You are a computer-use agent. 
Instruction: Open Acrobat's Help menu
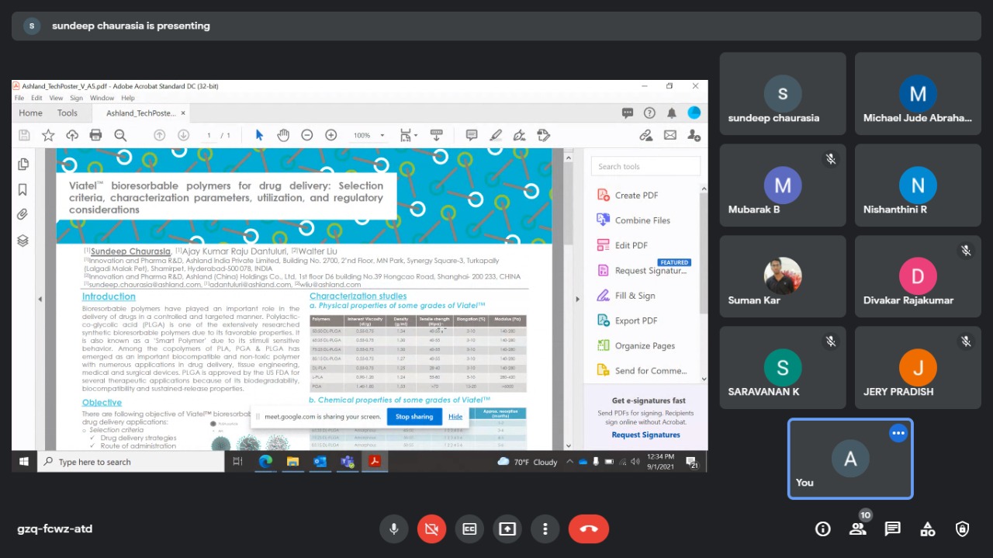click(x=128, y=99)
